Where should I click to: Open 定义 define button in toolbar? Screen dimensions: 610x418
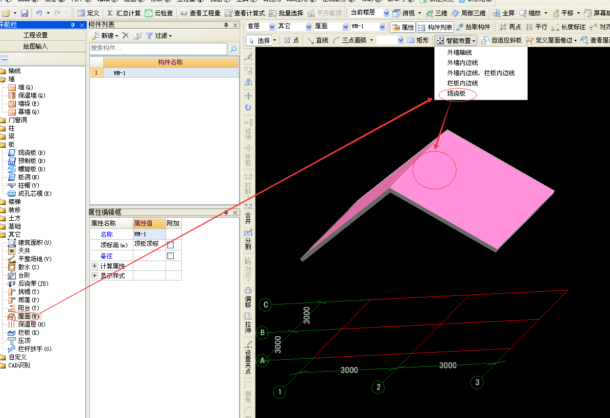[88, 13]
